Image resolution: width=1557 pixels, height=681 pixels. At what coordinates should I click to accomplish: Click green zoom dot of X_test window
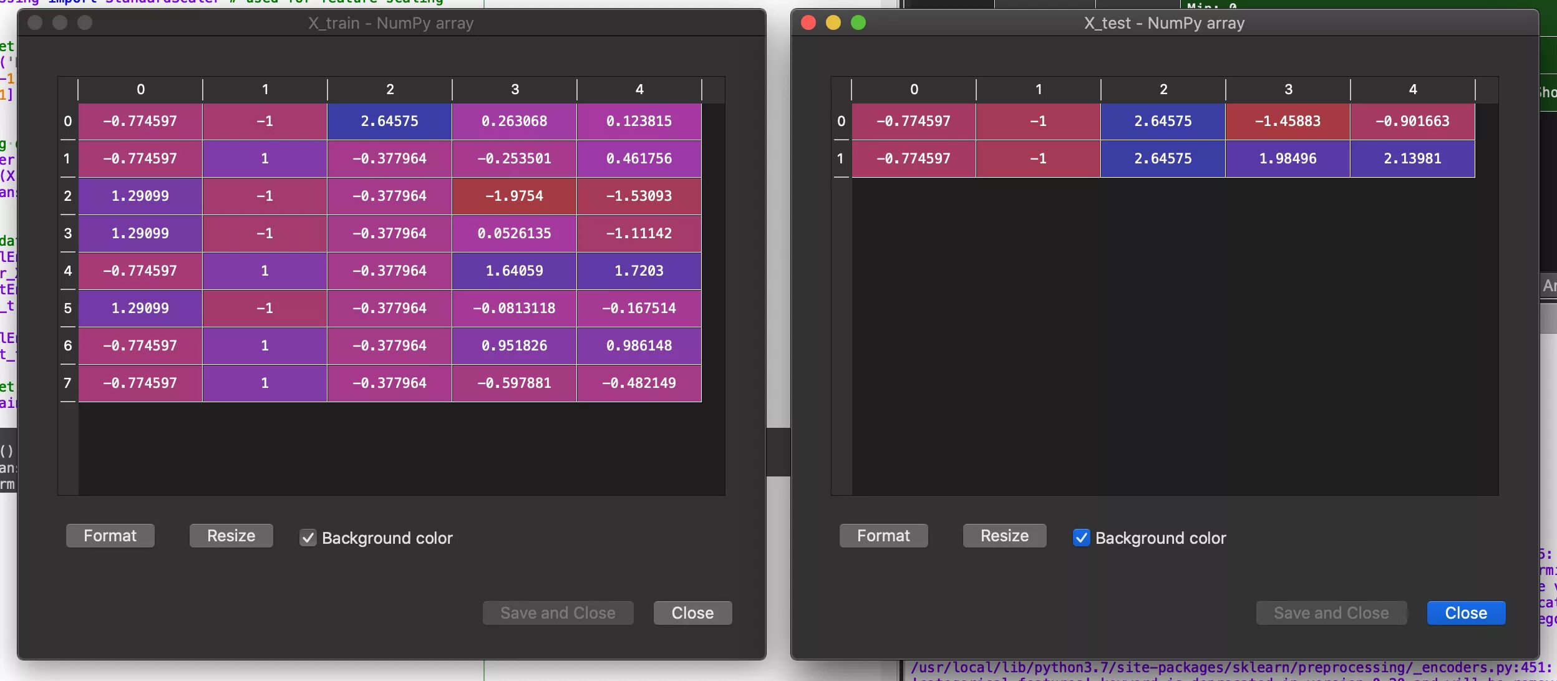858,23
